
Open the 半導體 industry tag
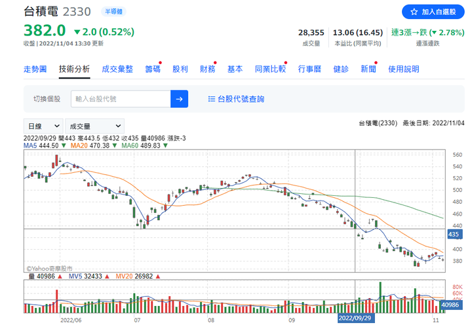[113, 11]
